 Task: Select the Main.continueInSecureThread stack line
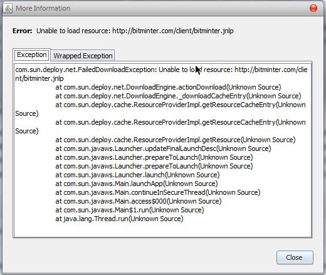(x=158, y=192)
